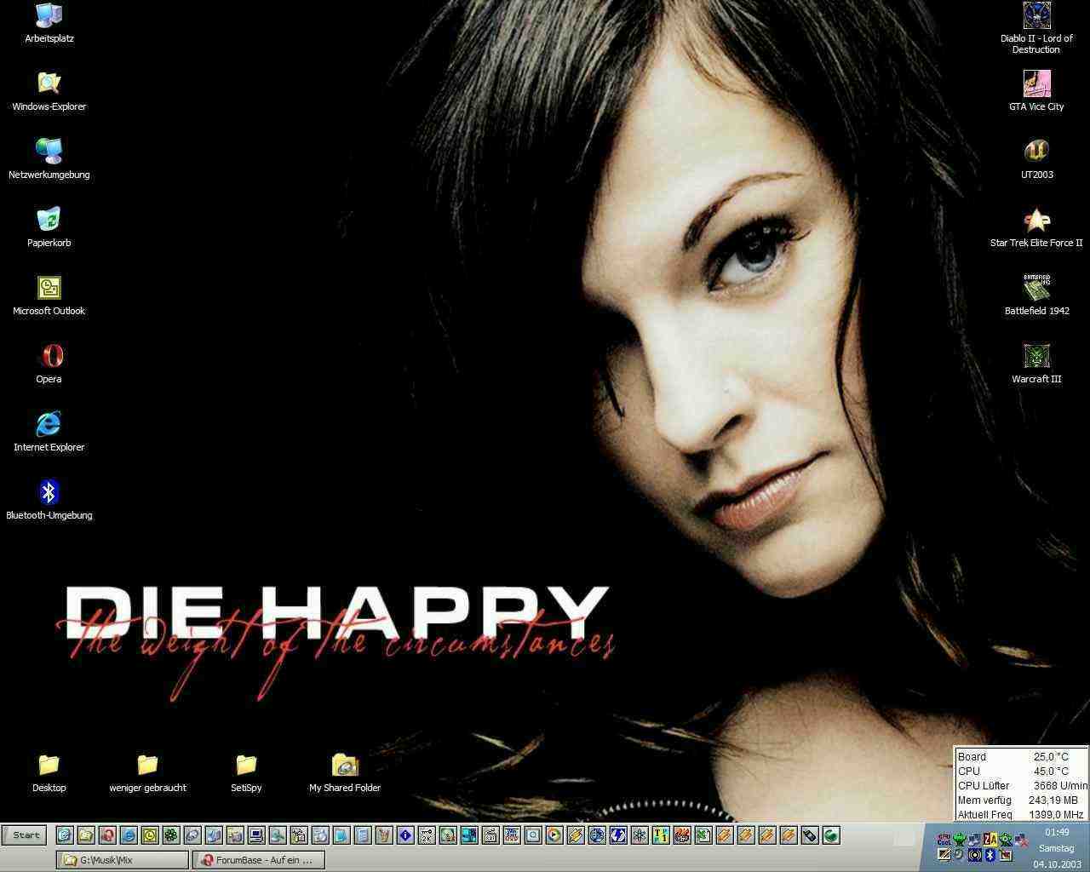This screenshot has width=1090, height=872.
Task: Launch the green flower ICQ quick launch icon
Action: (x=171, y=835)
